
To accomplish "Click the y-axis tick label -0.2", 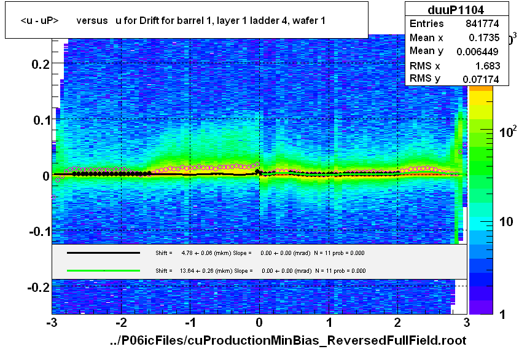I will tap(39, 287).
